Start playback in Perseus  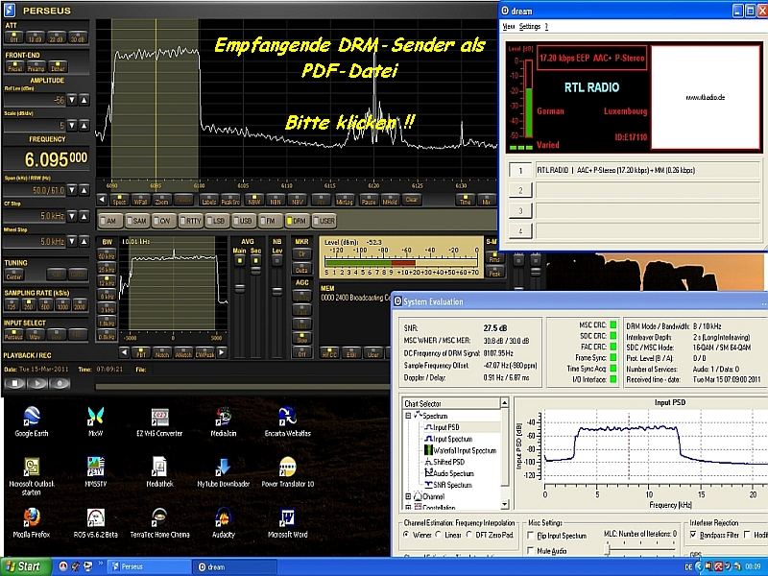click(37, 383)
